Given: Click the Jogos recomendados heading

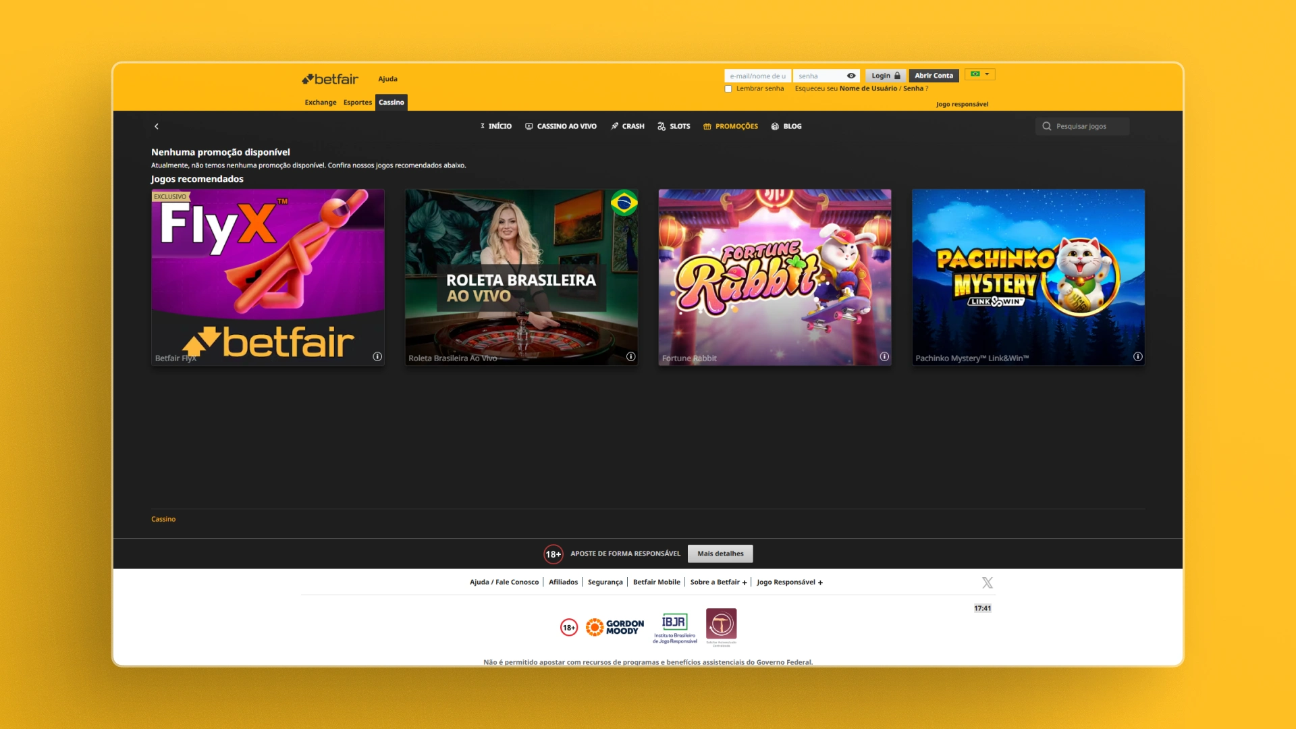Looking at the screenshot, I should point(197,179).
